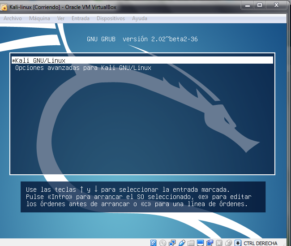The height and width of the screenshot is (246, 291).
Task: Select Opciones avanzadas para Kali GNU/Linux
Action: point(83,68)
